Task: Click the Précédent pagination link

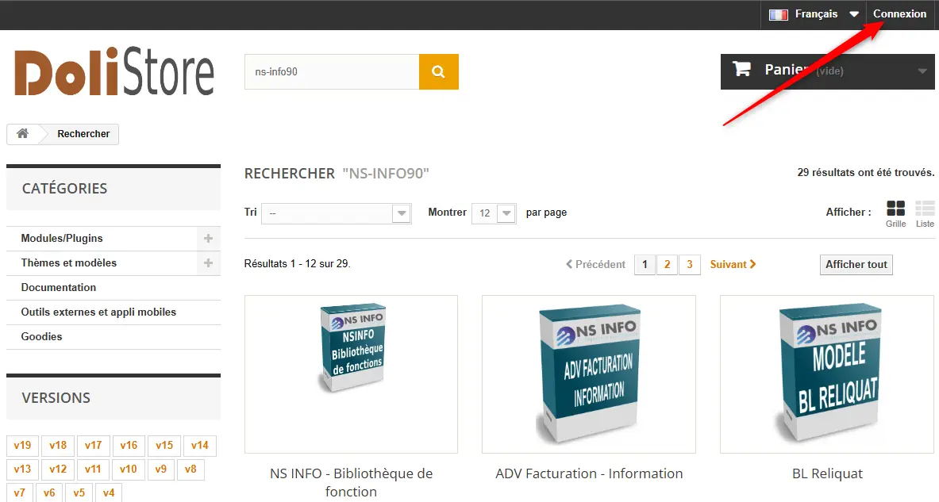Action: 596,264
